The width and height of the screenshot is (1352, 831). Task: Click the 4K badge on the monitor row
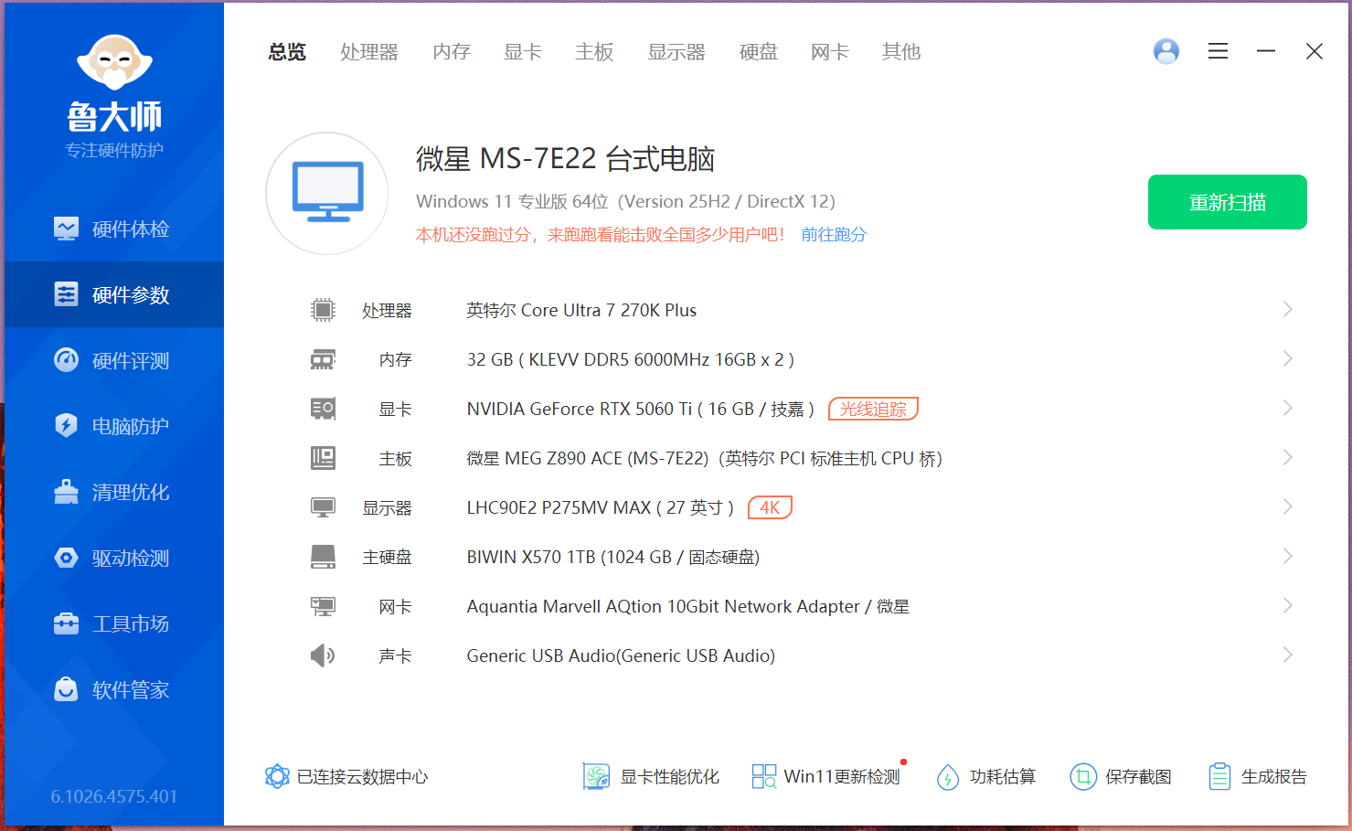(770, 507)
